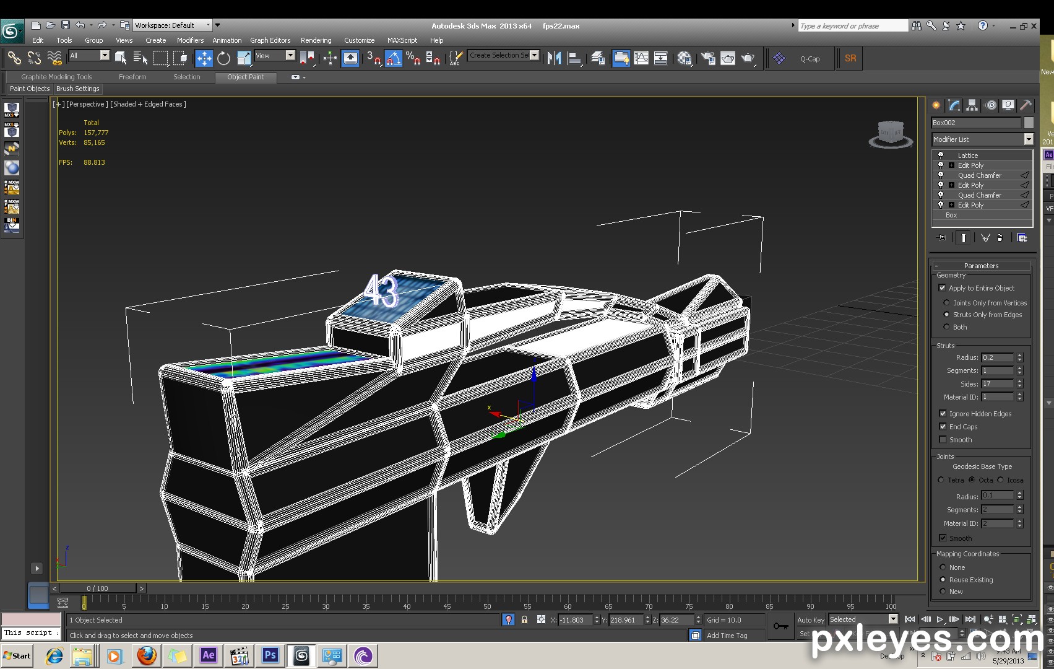
Task: Click the Mirror tool icon
Action: click(554, 58)
